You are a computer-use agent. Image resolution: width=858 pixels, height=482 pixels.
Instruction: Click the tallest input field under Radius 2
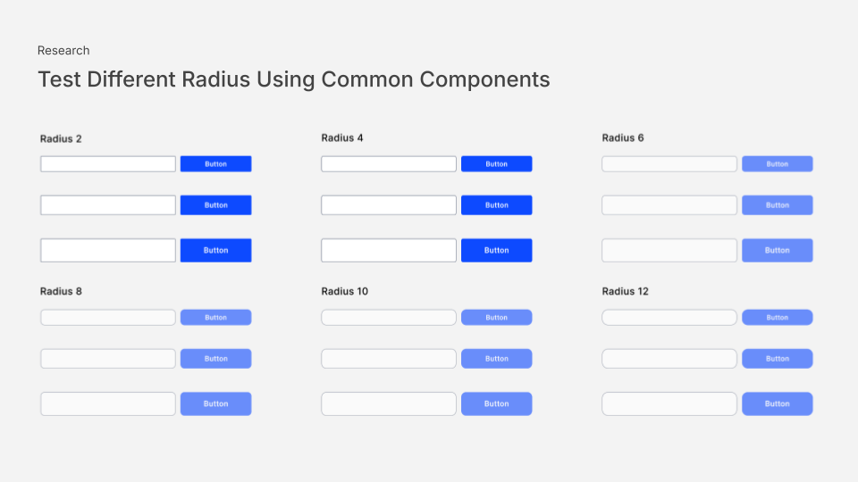[108, 250]
